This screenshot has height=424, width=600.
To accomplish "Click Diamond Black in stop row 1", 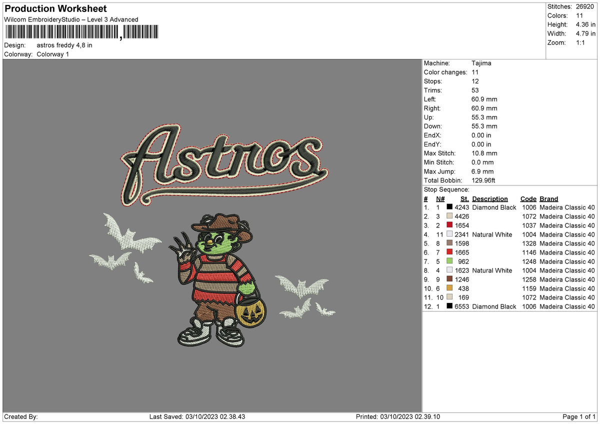I will coord(494,207).
